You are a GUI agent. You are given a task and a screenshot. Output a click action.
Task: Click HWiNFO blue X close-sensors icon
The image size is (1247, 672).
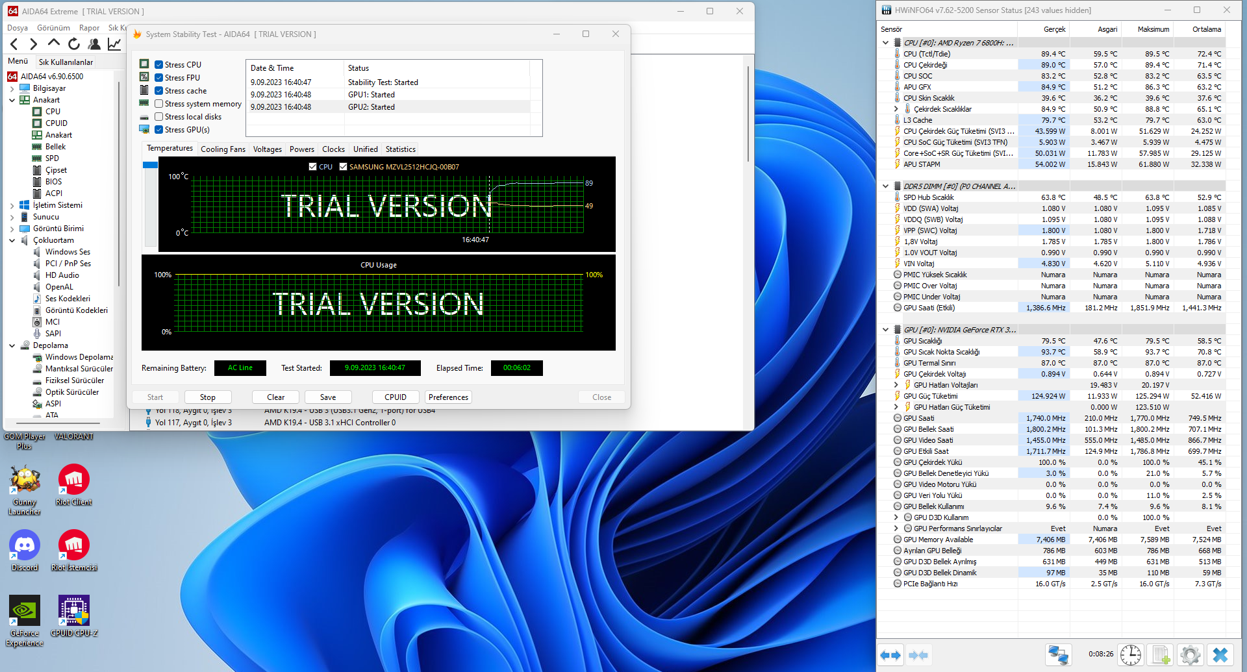[1220, 654]
